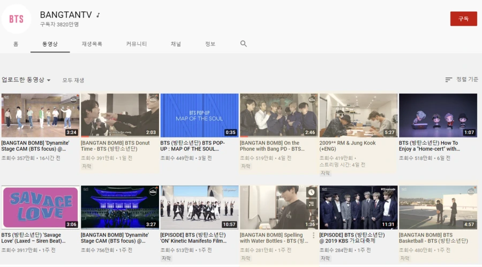Click 자막 badge under Kinetic Manifesto video

167,258
